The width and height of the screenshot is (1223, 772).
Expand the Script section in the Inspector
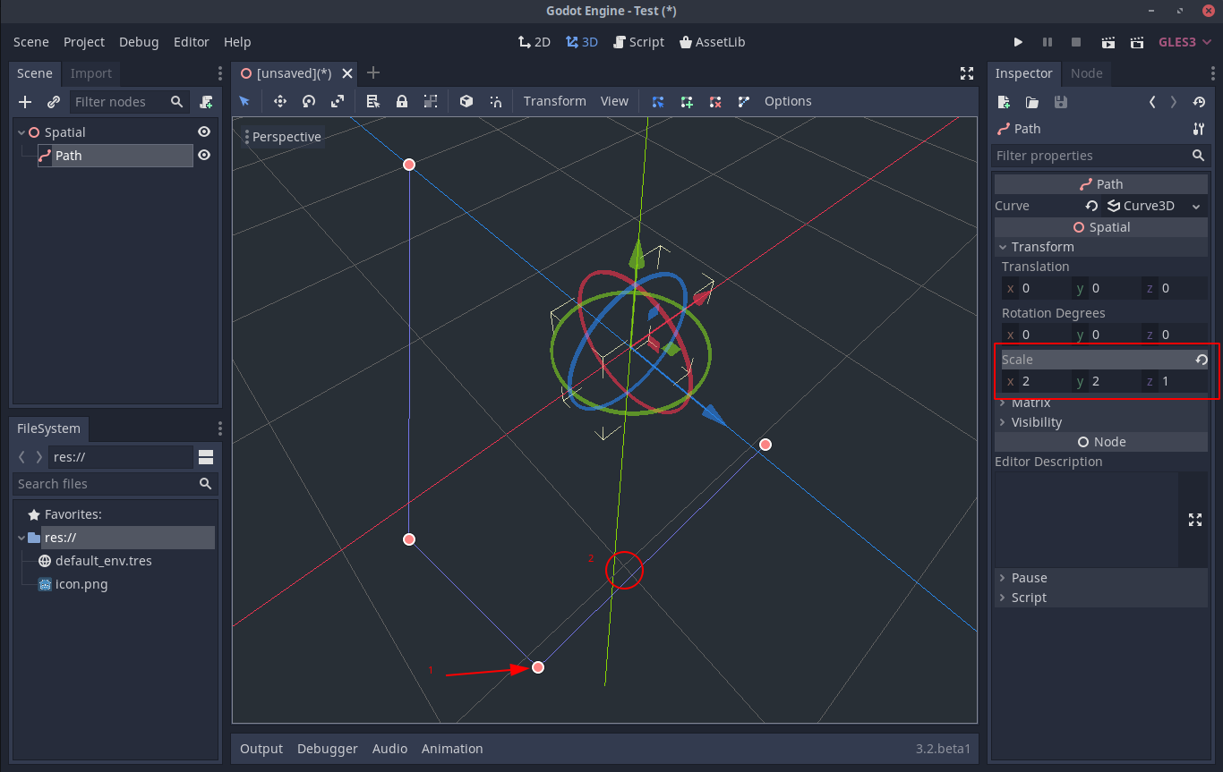tap(1003, 597)
